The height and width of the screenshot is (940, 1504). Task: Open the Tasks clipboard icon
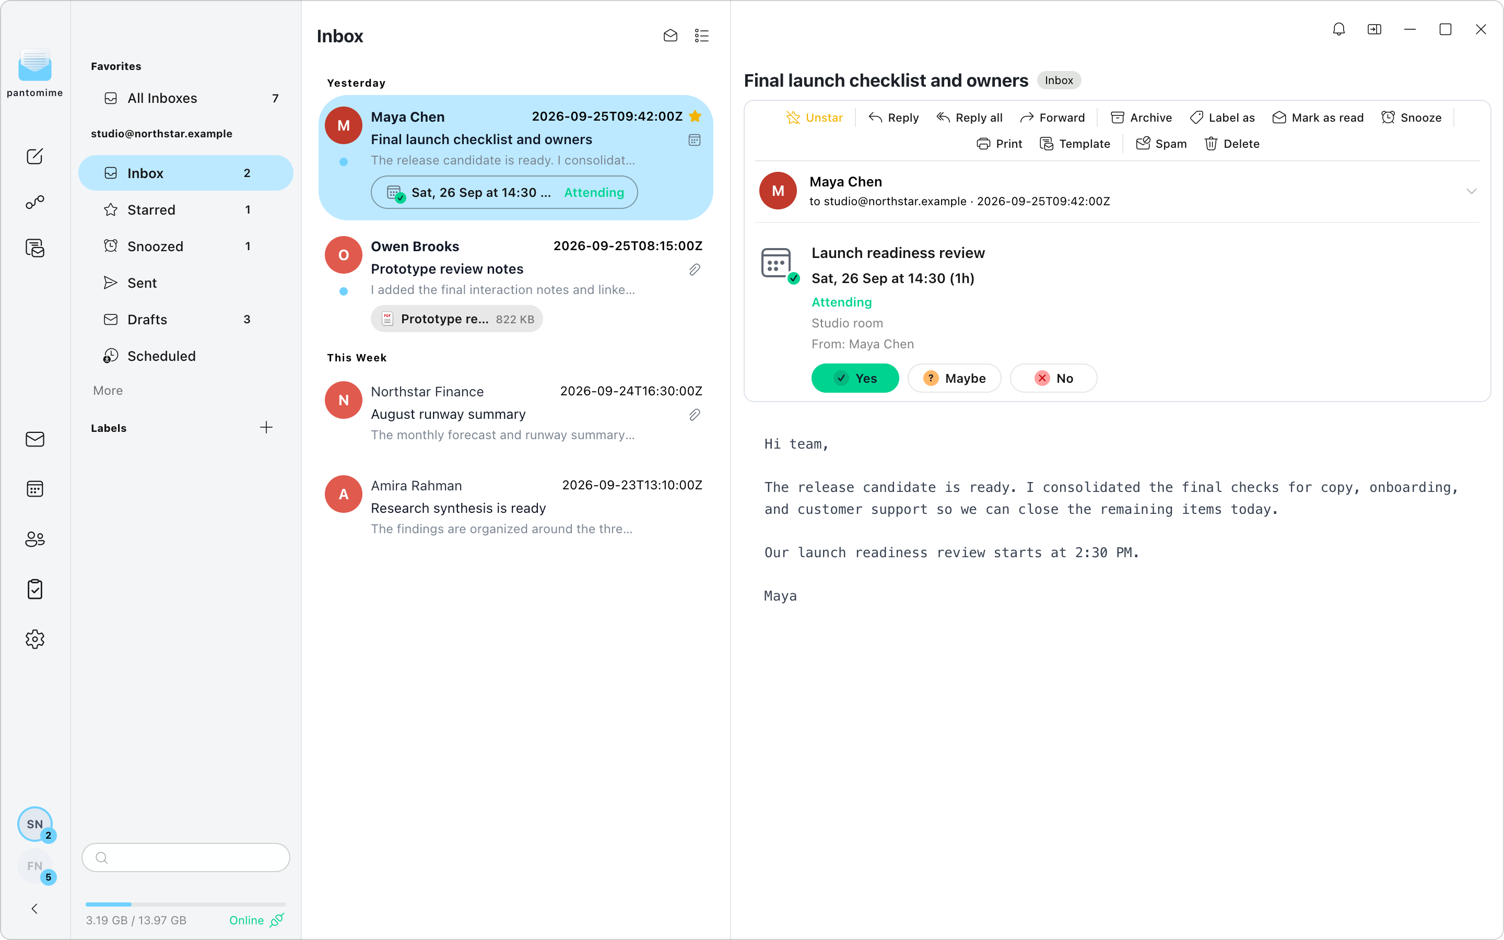pyautogui.click(x=35, y=589)
